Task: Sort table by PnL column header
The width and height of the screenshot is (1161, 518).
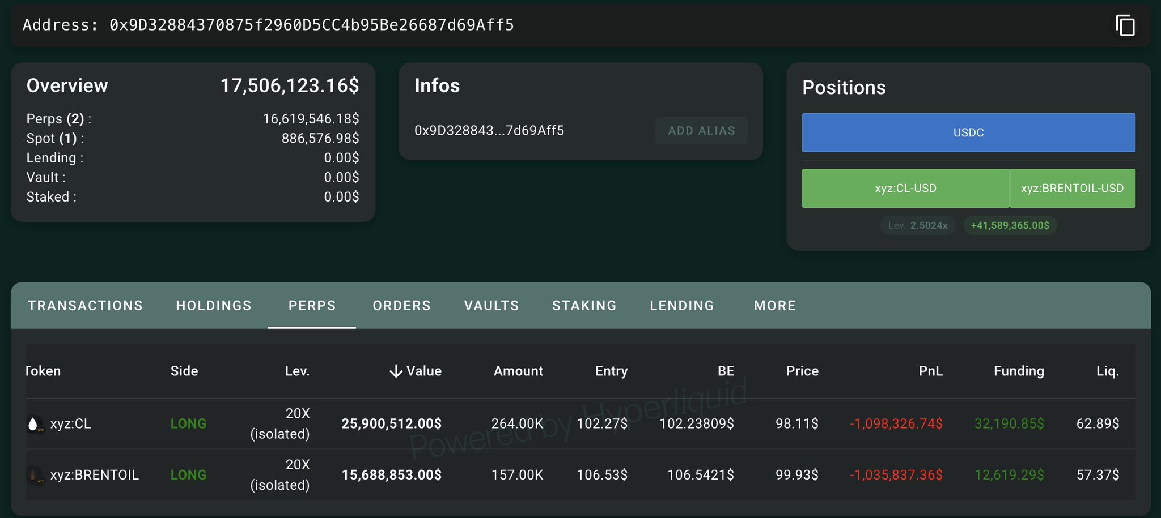Action: coord(930,371)
